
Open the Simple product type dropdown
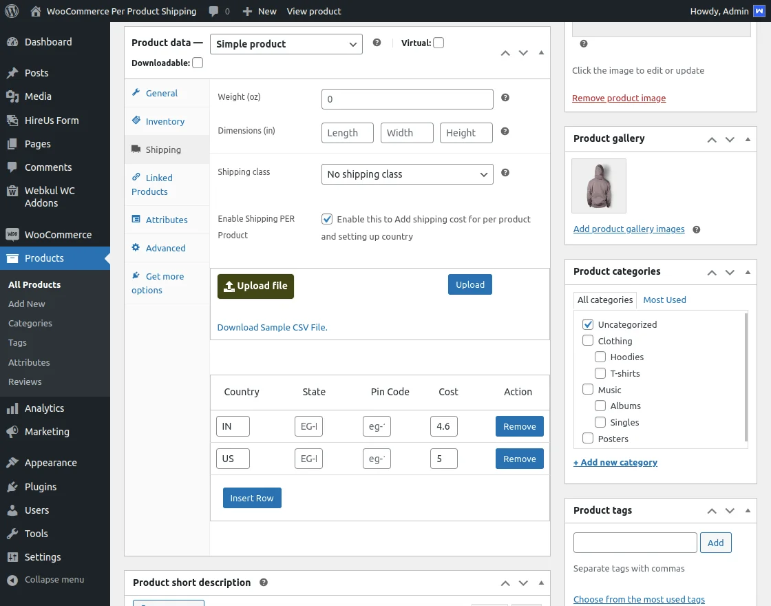point(286,43)
